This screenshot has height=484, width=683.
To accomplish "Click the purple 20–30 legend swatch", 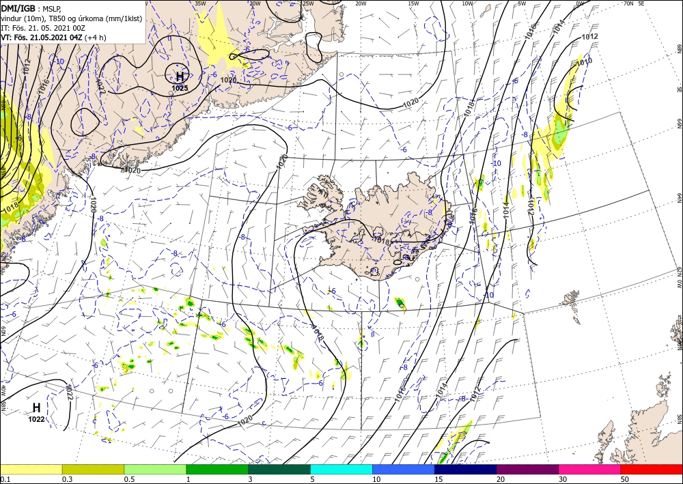I will coord(527,469).
